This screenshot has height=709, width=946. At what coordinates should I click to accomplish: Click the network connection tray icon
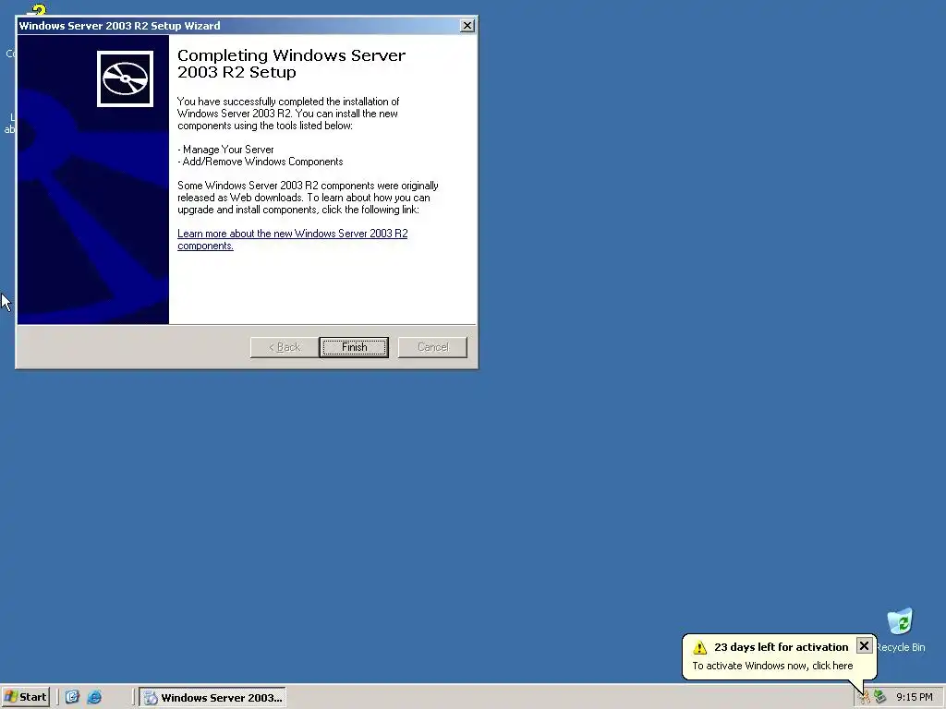(x=880, y=697)
